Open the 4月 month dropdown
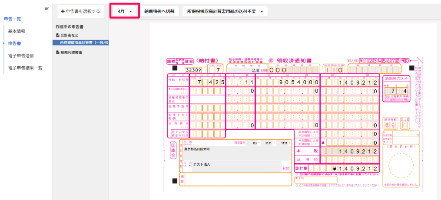The height and width of the screenshot is (200, 441). click(x=125, y=12)
